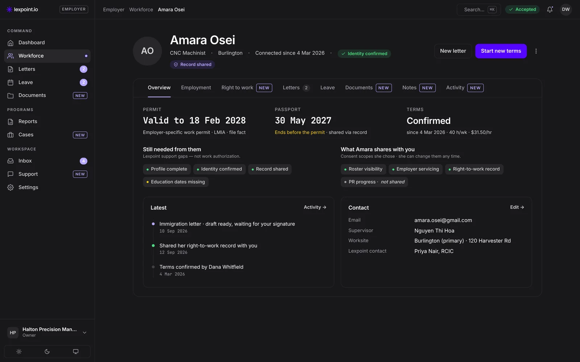580x362 pixels.
Task: Click the Identity confirmed header badge
Action: pos(364,54)
